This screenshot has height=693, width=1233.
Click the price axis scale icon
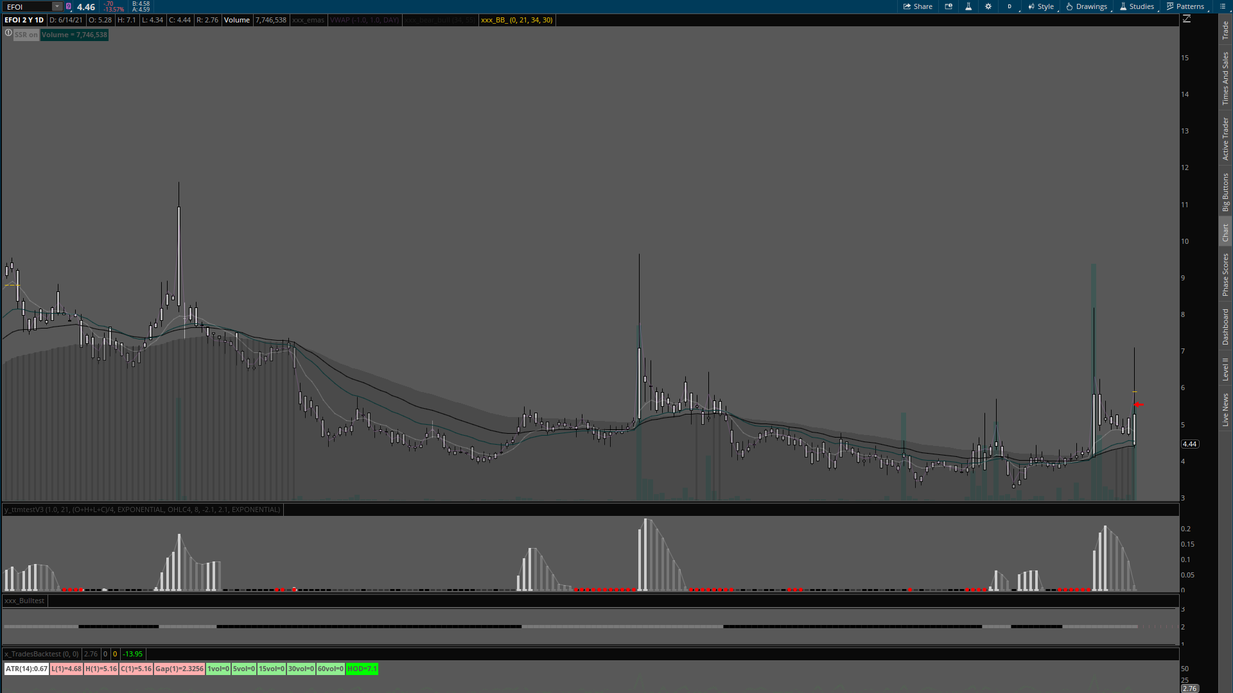click(1187, 19)
